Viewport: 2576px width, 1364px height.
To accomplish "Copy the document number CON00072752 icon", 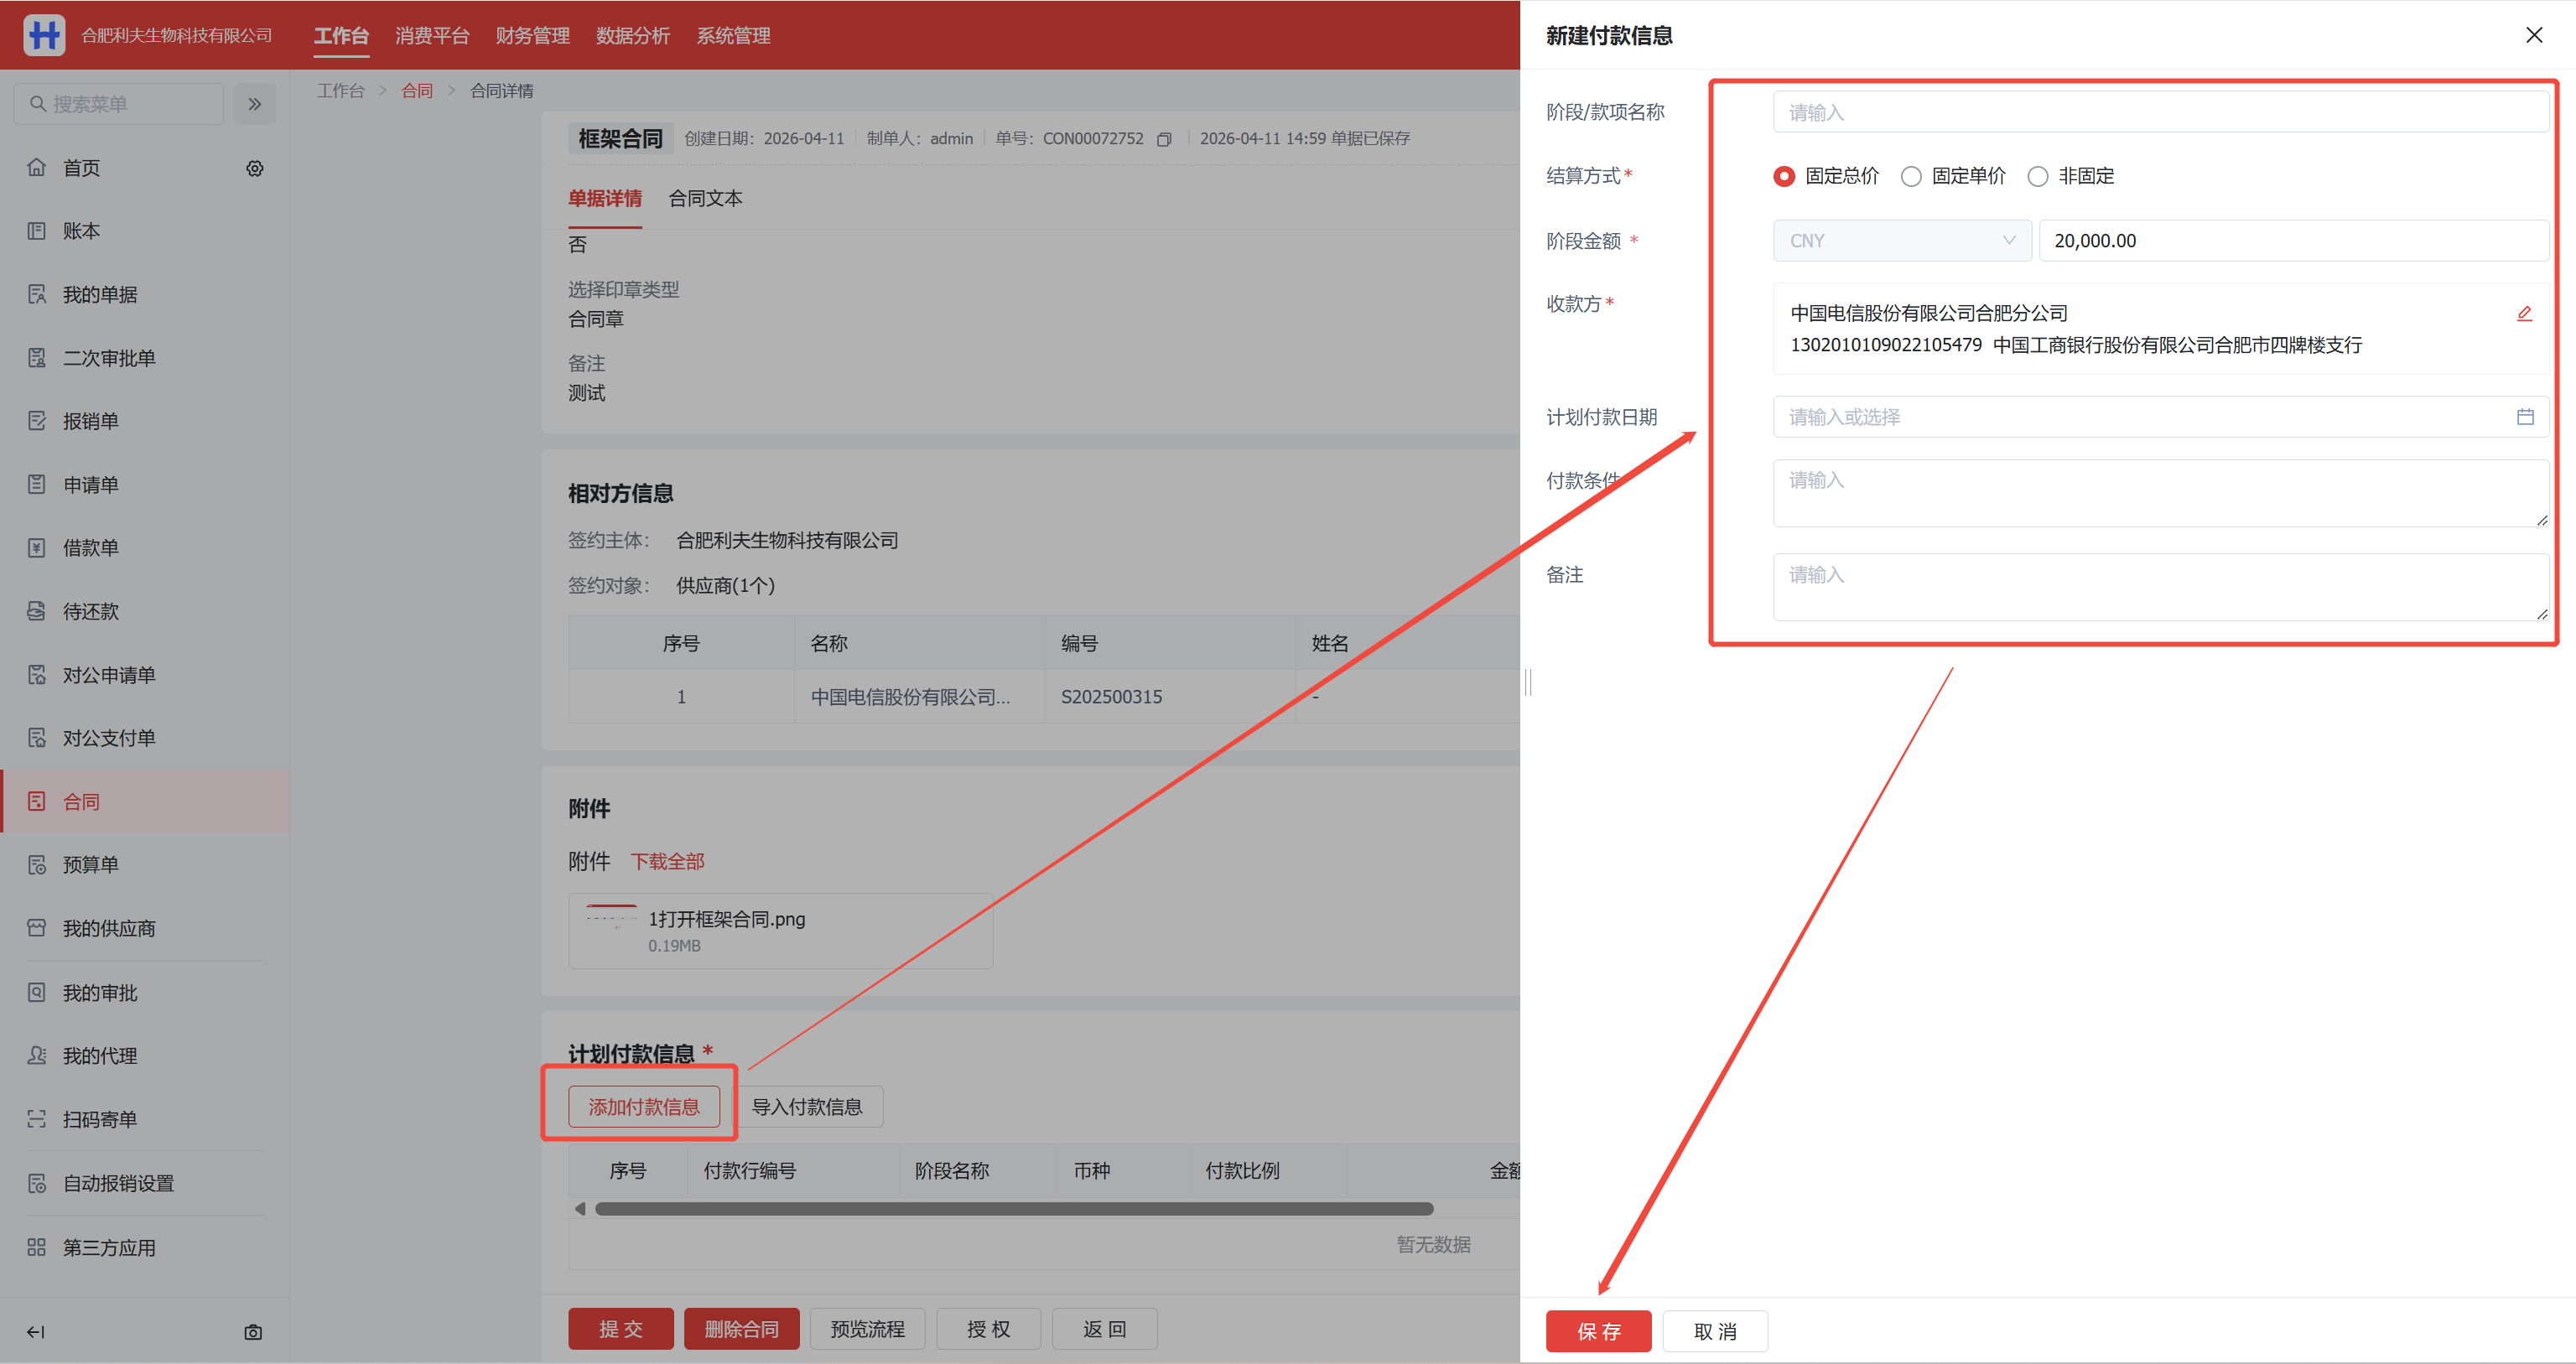I will coord(1164,139).
